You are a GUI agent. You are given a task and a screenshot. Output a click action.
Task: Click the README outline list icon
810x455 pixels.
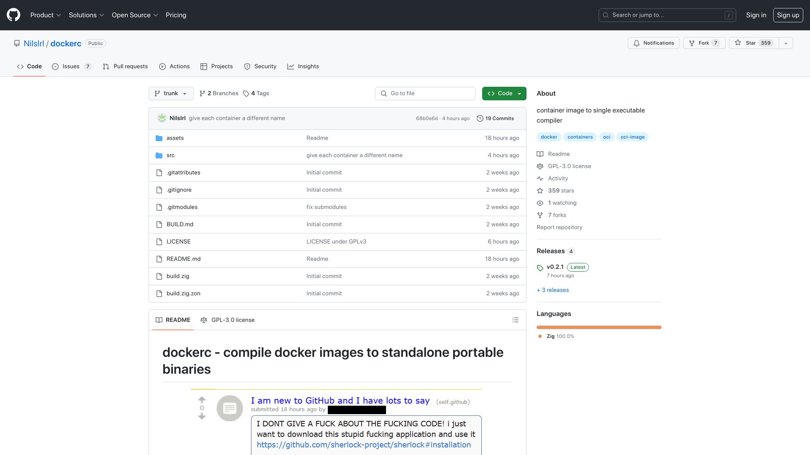coord(515,320)
